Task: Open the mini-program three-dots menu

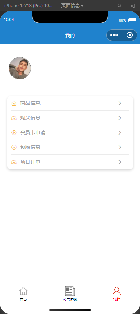Action: coord(114,35)
